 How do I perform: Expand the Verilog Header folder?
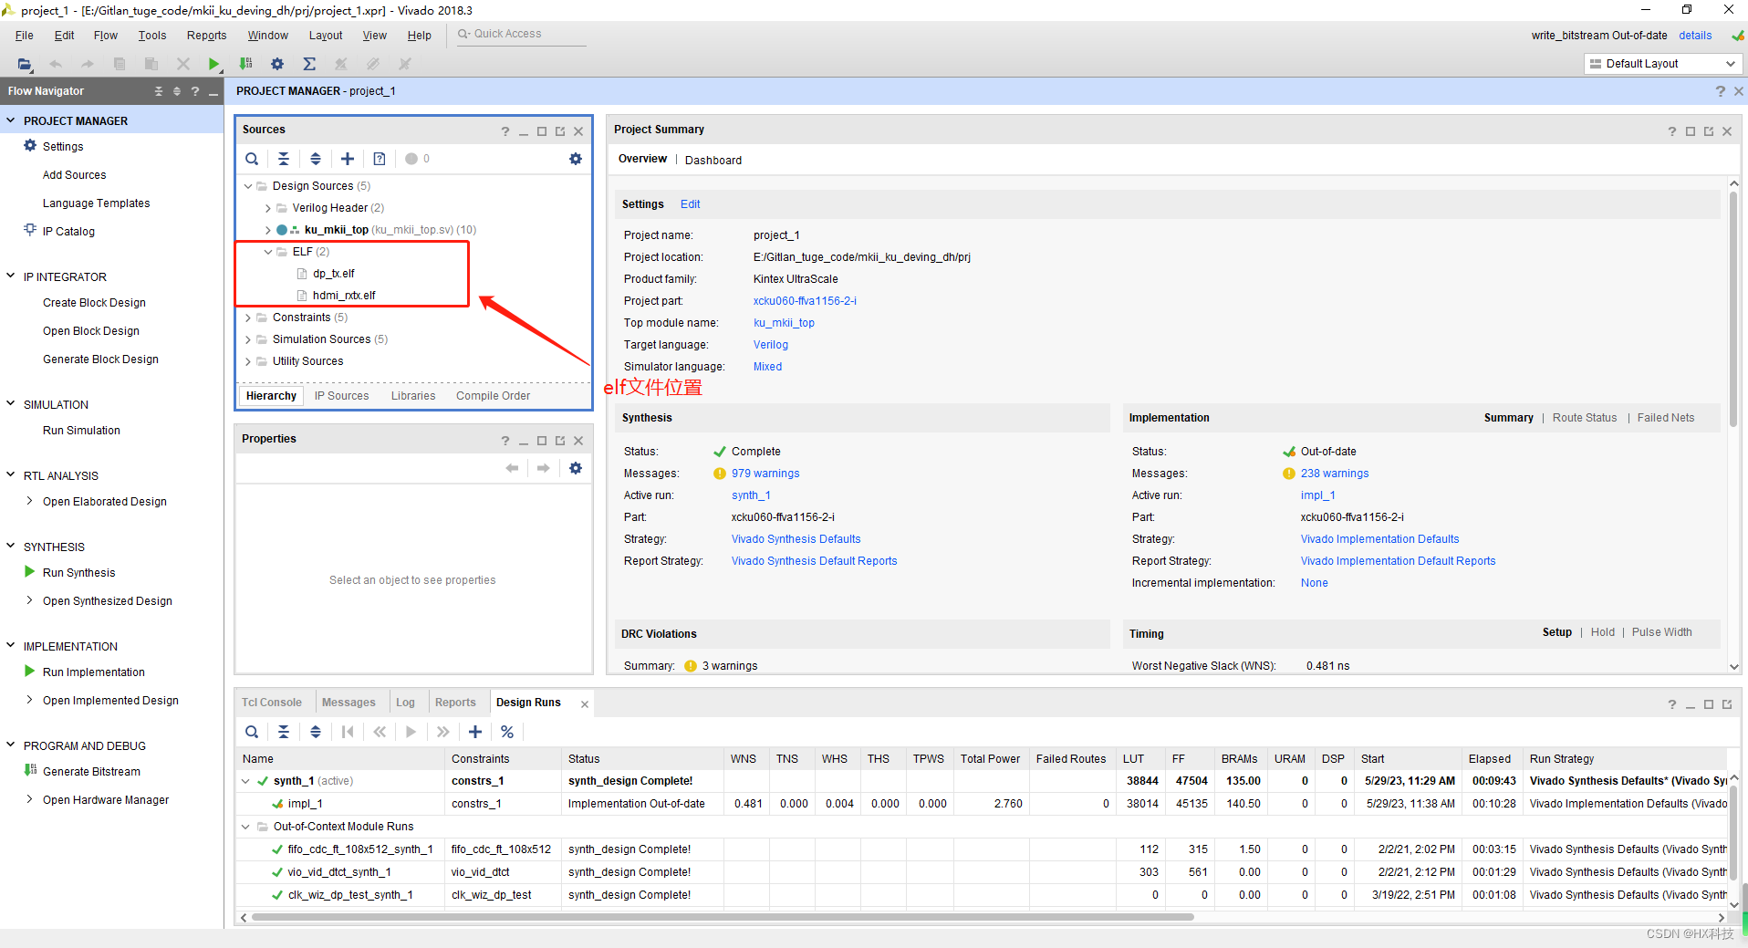tap(268, 208)
